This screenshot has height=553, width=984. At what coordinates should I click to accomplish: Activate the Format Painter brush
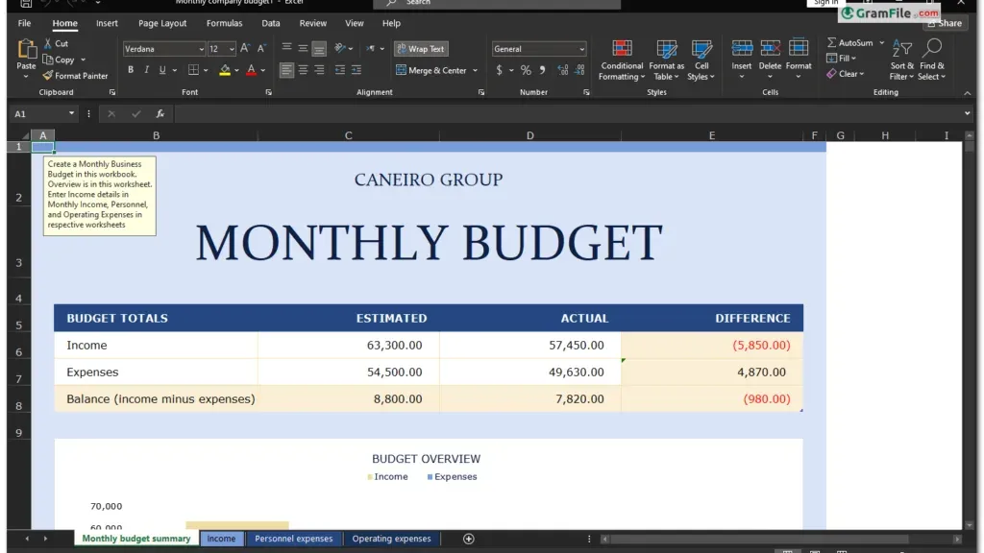(x=48, y=75)
